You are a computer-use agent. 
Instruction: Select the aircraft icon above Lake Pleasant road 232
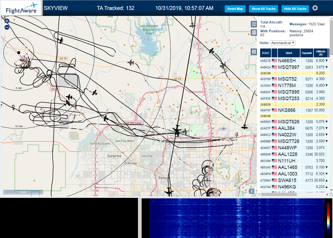click(x=192, y=25)
